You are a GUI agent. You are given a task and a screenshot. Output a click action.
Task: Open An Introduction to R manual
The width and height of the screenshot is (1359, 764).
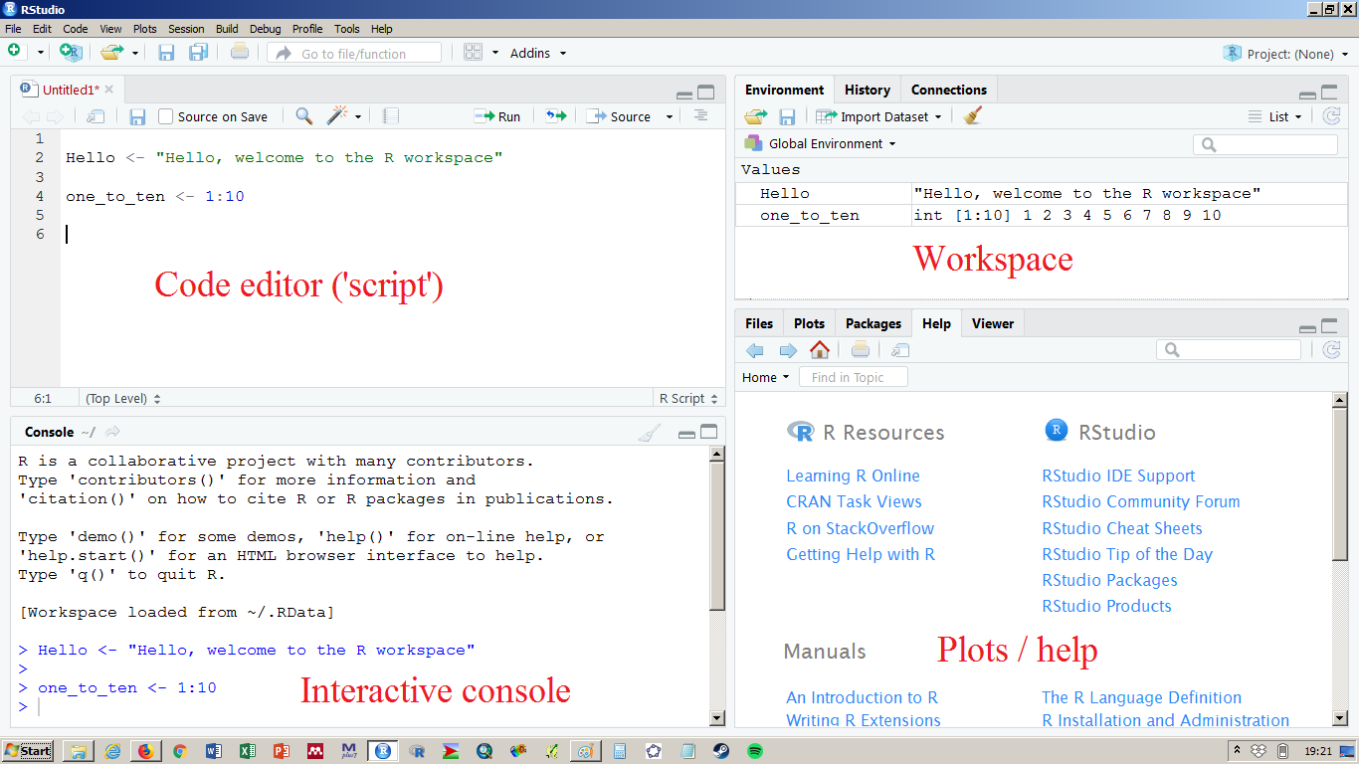(x=862, y=697)
